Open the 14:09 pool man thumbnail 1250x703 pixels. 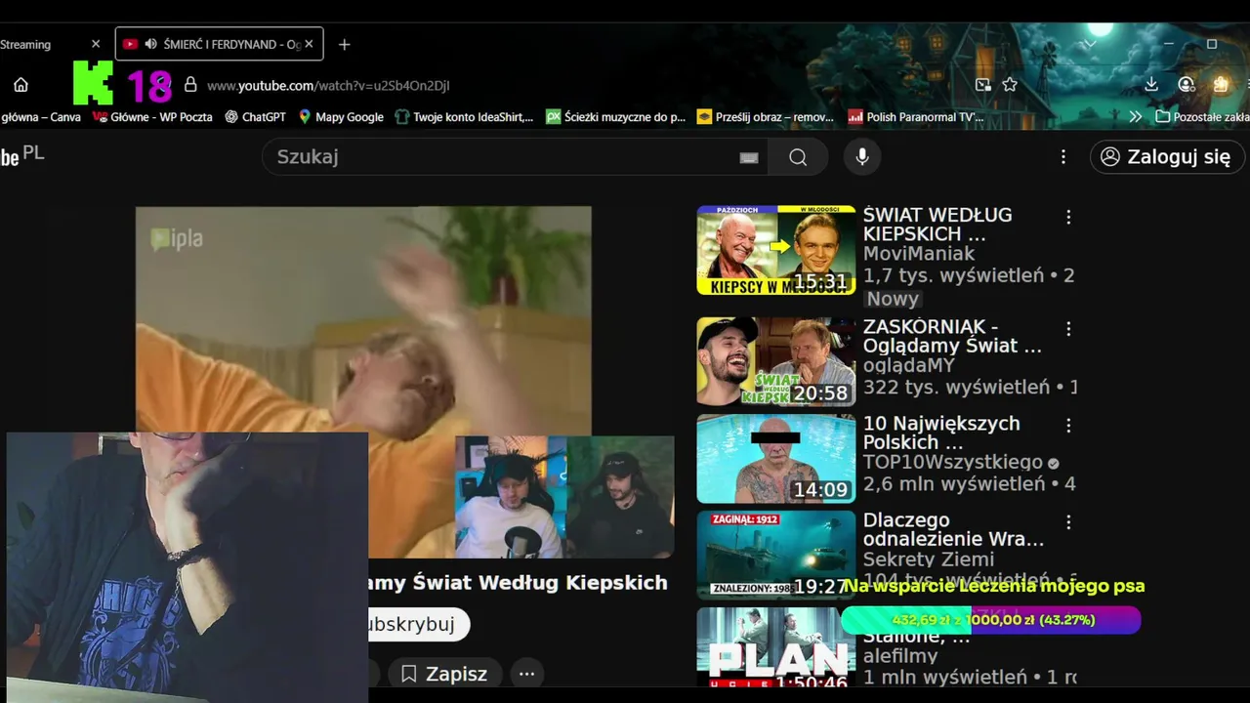click(x=776, y=458)
